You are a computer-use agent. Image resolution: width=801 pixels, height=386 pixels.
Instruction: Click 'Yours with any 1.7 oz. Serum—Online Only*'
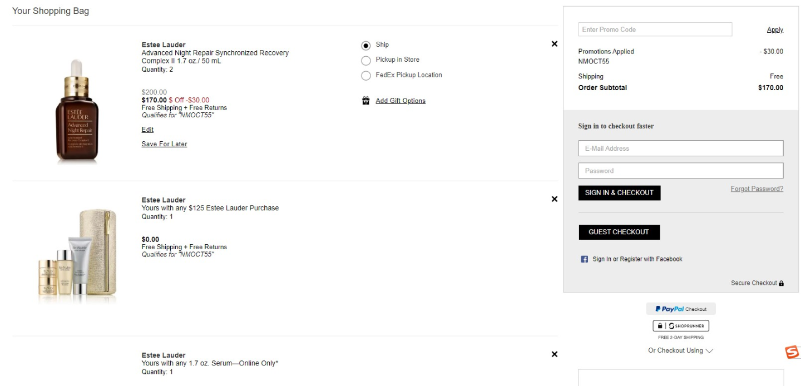pyautogui.click(x=210, y=363)
